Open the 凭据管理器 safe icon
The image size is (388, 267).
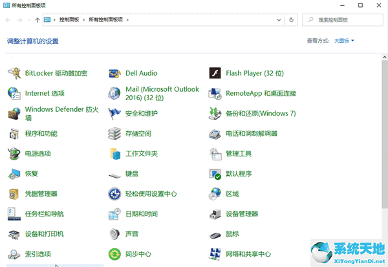[x=14, y=194]
